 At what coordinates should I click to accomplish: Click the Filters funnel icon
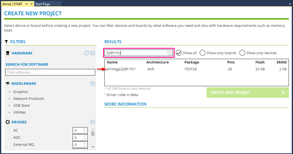[x=6, y=42]
